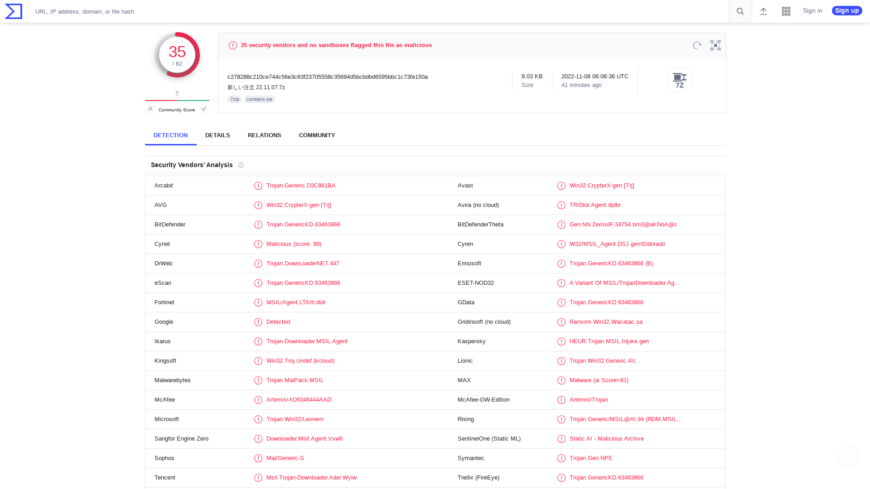This screenshot has height=489, width=870.
Task: Click the Sign up button
Action: click(x=846, y=10)
